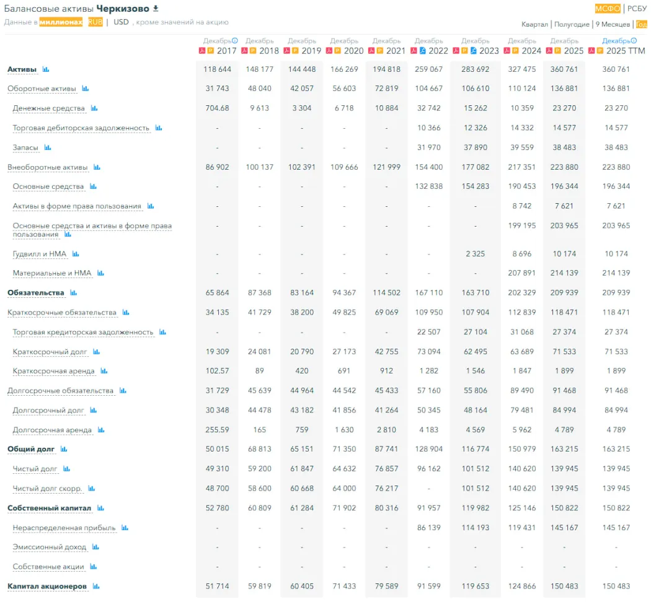
Task: Click Активы value 118 644 for 2017
Action: pos(217,69)
